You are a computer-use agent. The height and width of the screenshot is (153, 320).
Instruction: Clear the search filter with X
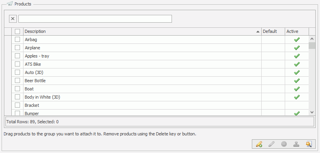tap(13, 19)
